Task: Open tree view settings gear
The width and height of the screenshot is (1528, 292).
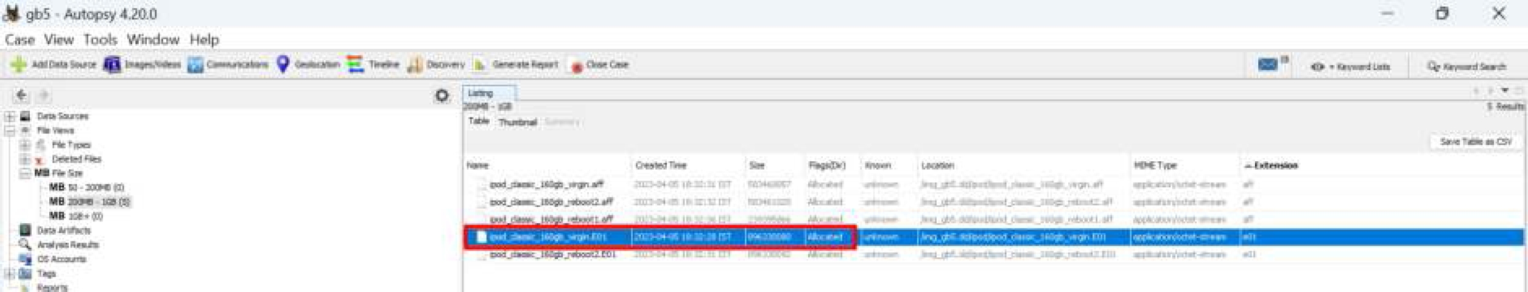Action: click(x=442, y=96)
